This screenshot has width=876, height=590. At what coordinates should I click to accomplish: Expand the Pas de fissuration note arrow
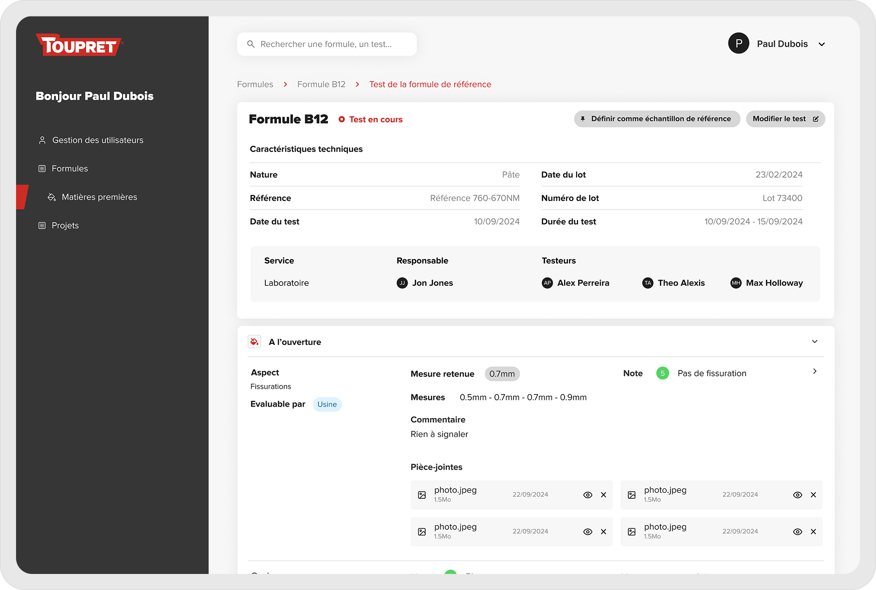point(814,371)
